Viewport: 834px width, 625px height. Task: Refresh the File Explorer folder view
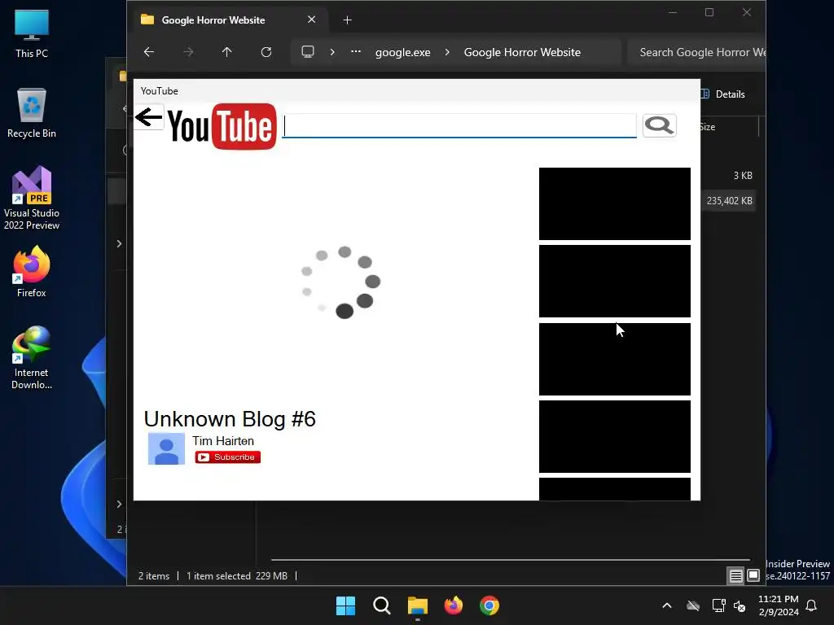[266, 52]
